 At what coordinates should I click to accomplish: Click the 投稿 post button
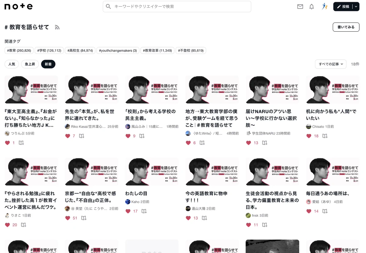[343, 6]
